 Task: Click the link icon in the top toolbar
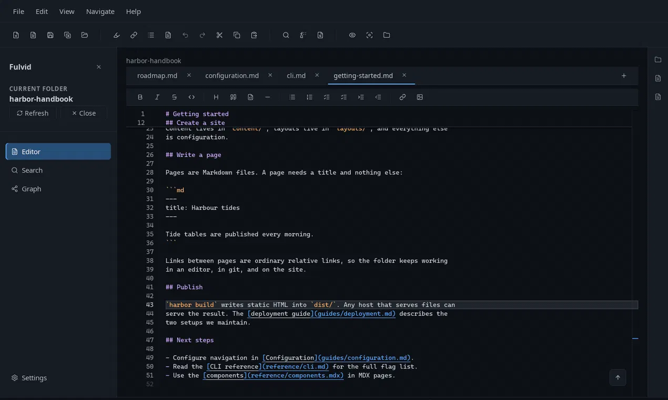pos(134,35)
